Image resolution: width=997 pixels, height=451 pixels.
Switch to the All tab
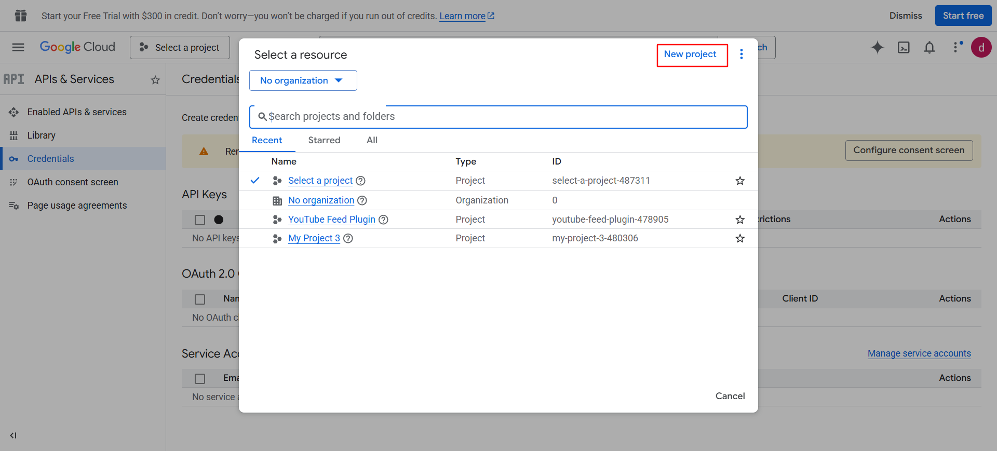coord(372,140)
